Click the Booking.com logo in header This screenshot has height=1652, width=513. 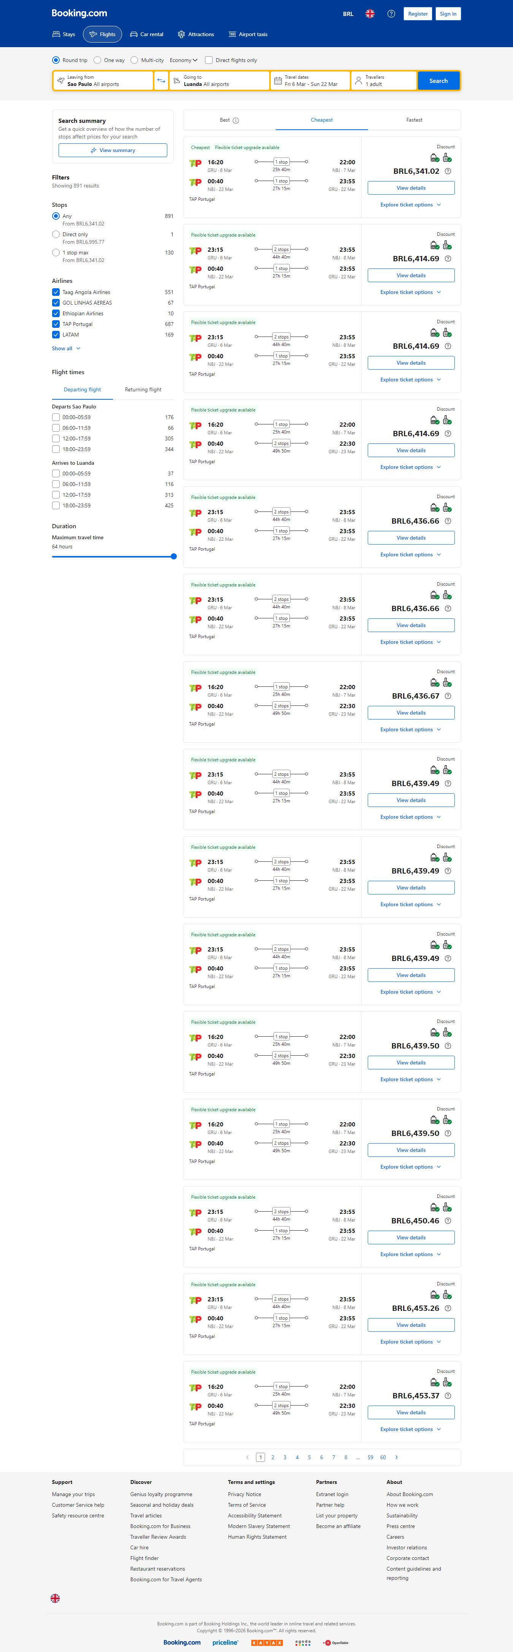(79, 13)
